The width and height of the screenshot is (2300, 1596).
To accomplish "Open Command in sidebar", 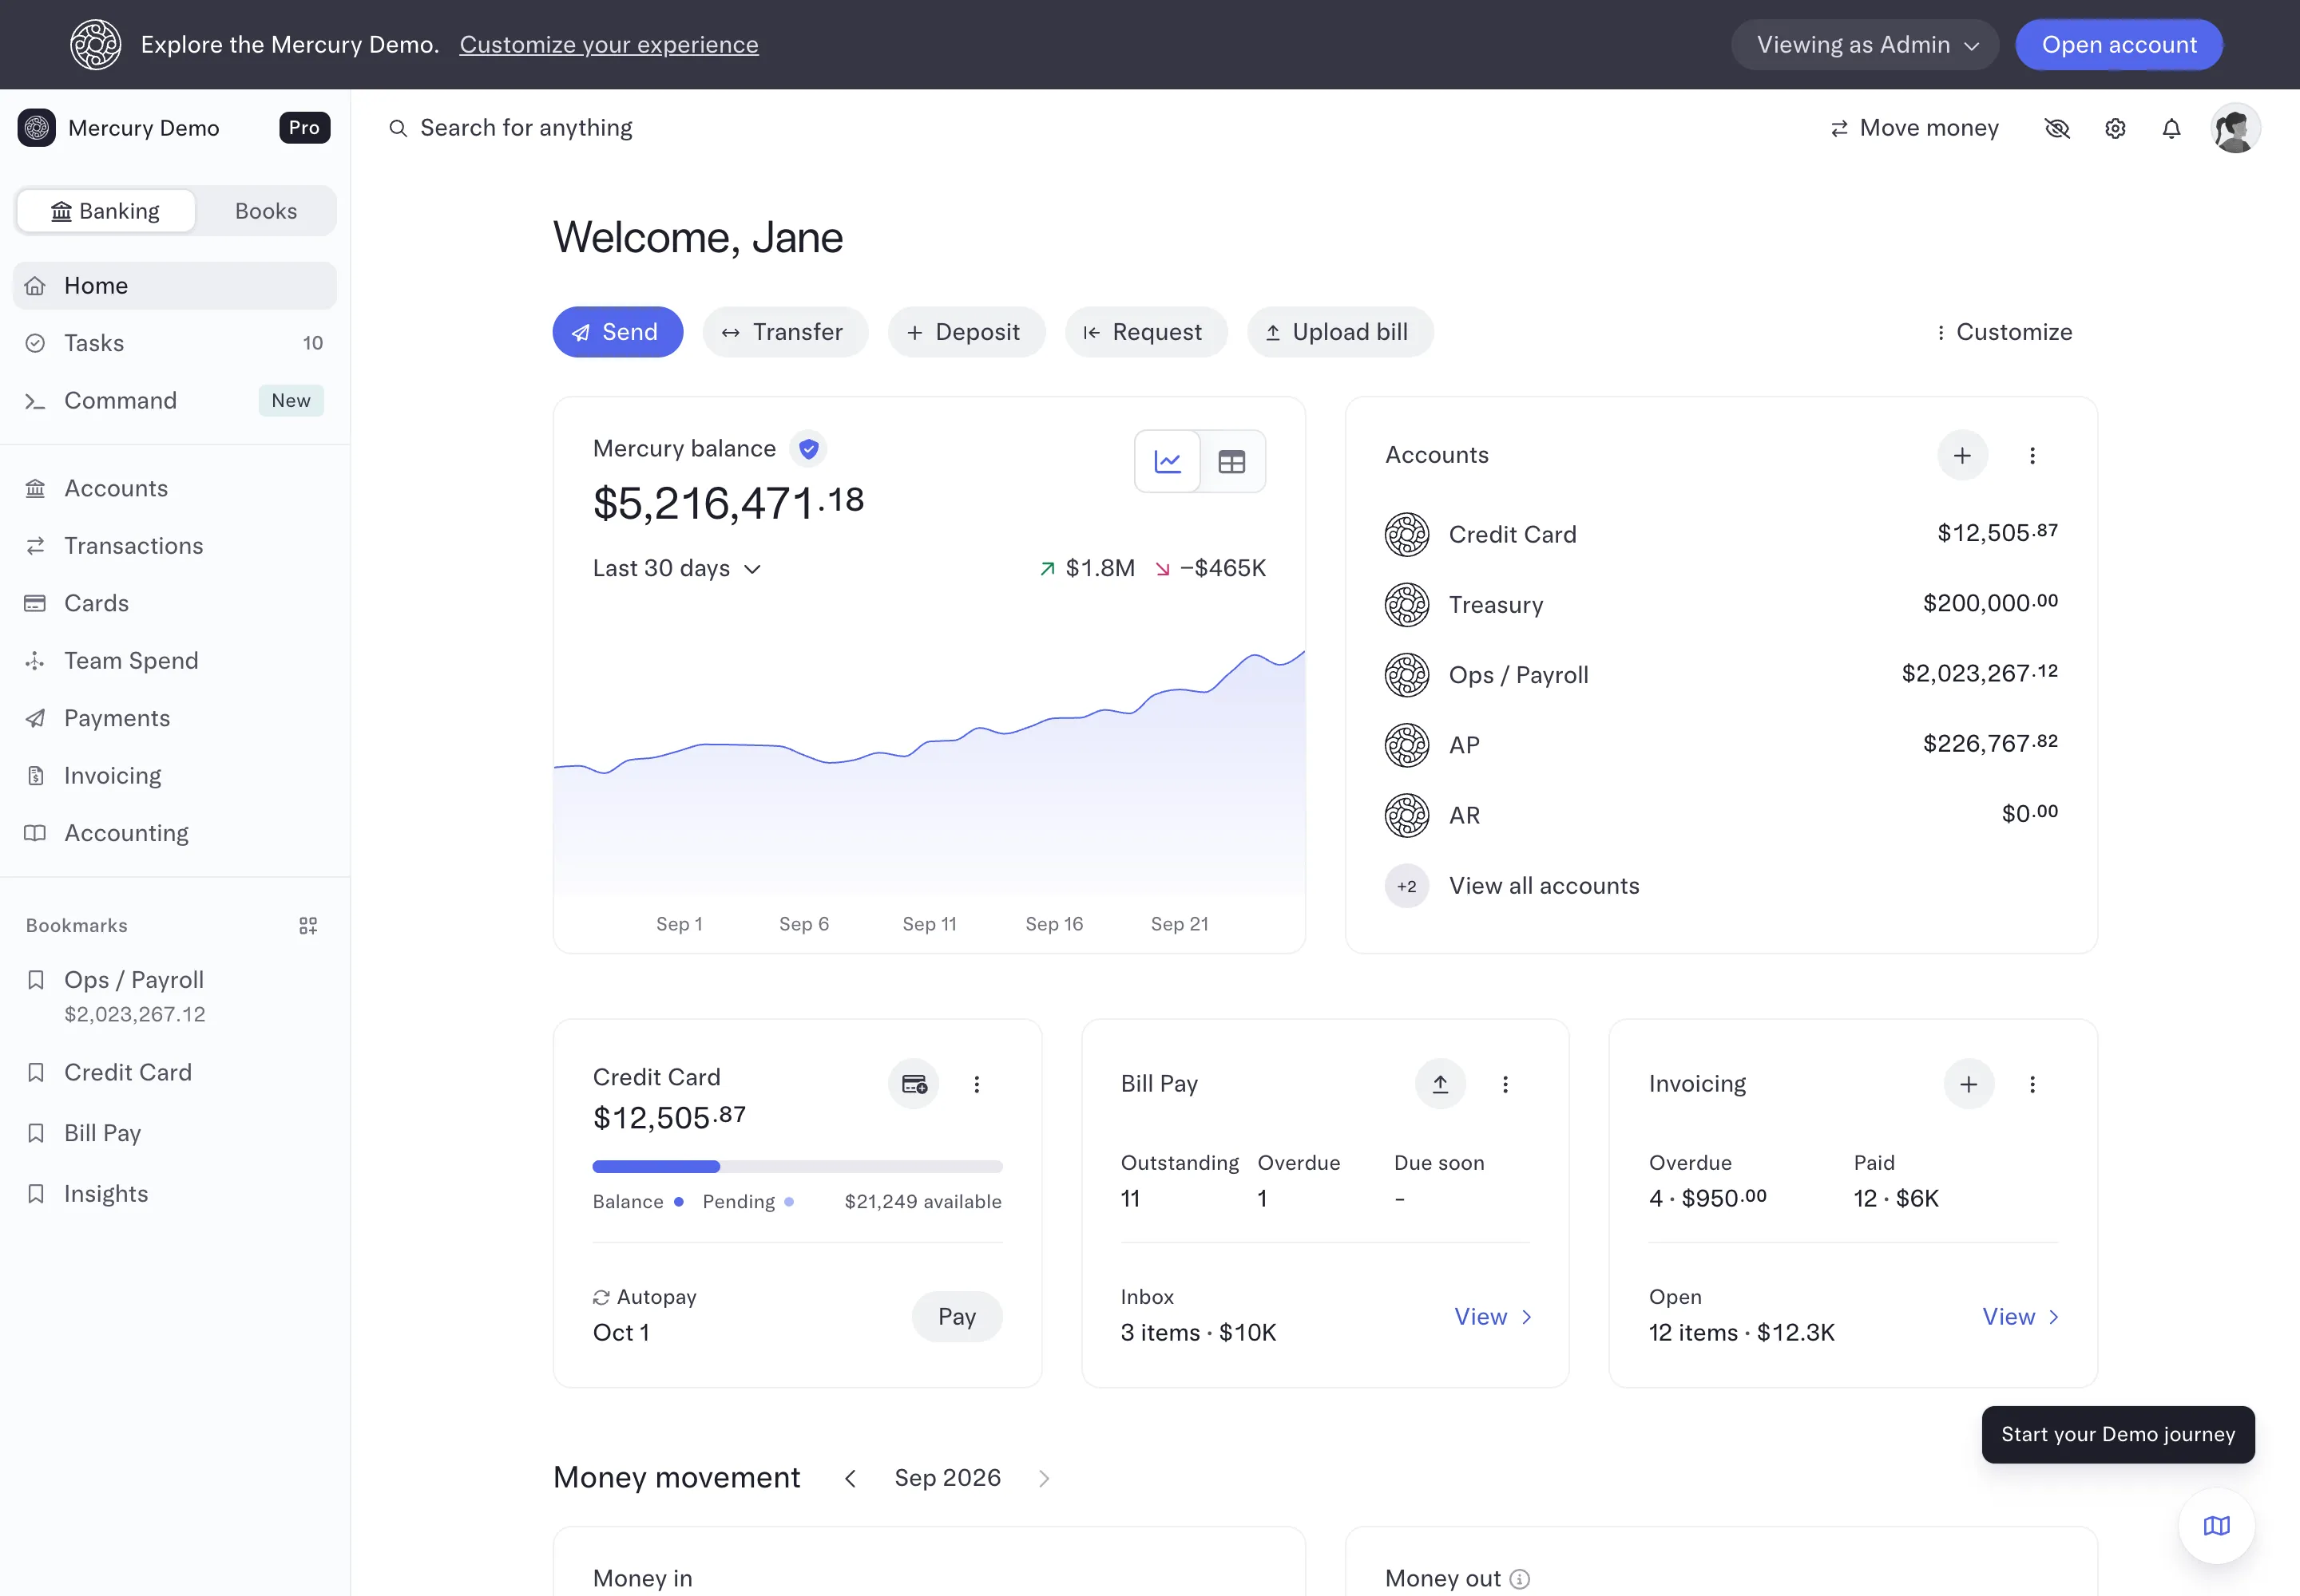I will tap(174, 401).
